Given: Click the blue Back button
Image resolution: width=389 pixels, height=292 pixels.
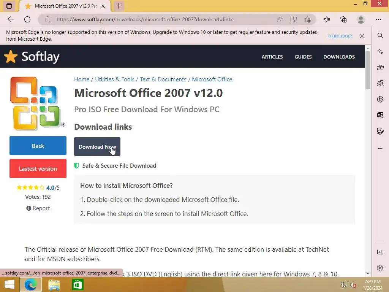Looking at the screenshot, I should [x=38, y=146].
